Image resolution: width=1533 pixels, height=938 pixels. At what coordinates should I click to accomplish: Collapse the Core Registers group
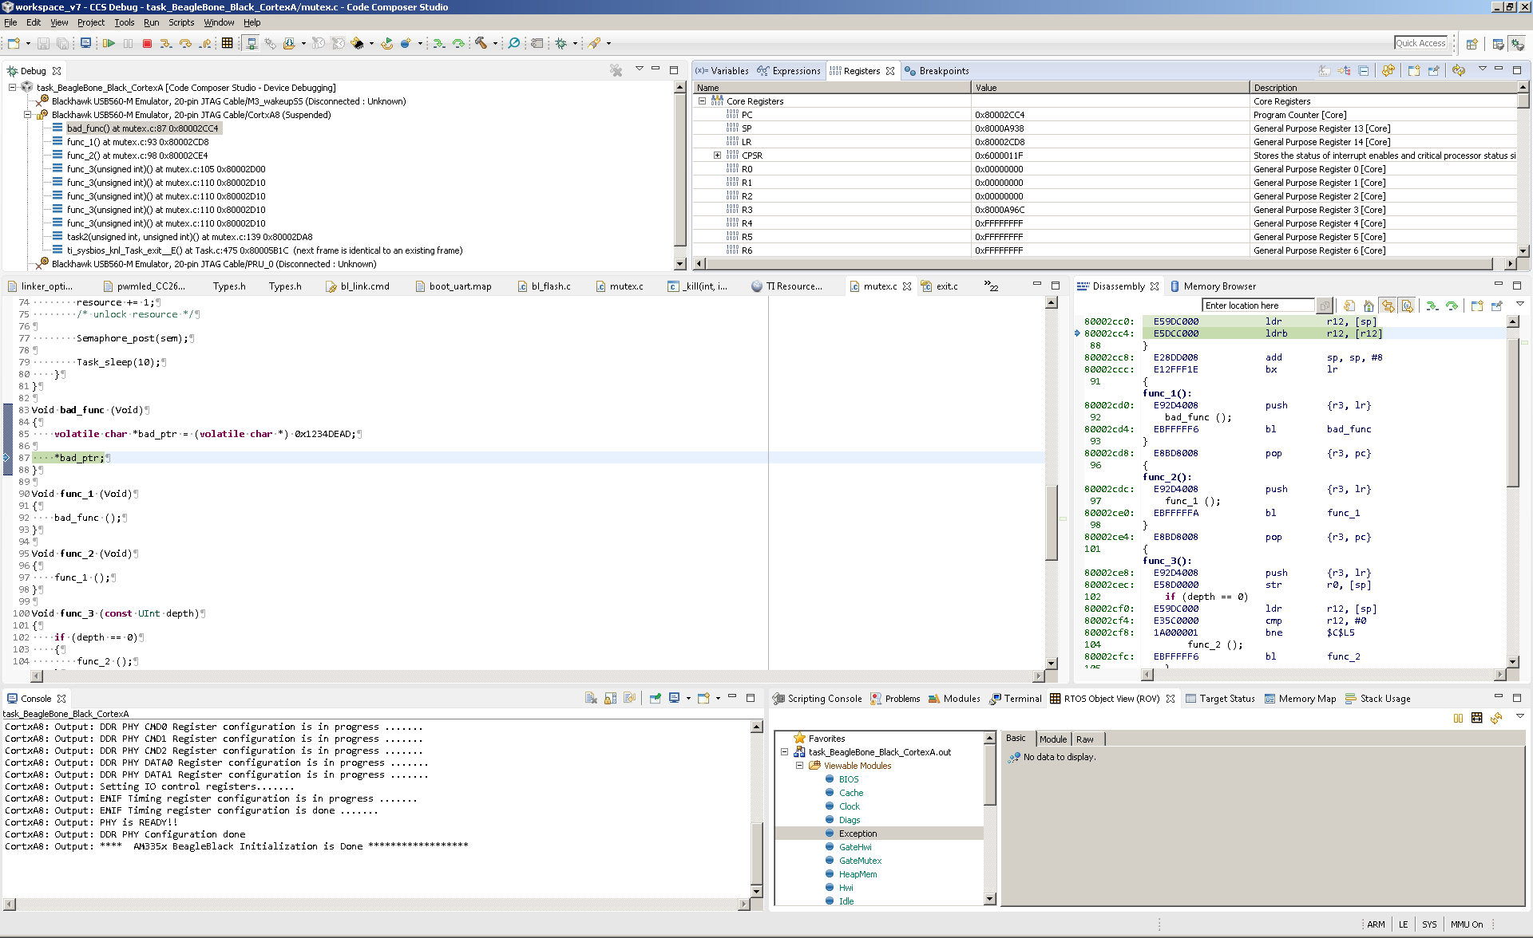(702, 101)
